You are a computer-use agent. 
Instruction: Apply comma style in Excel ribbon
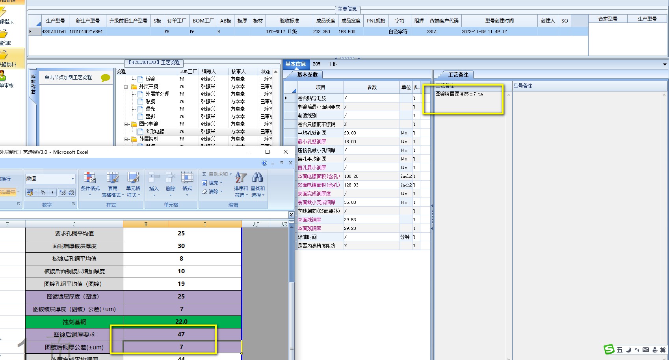(x=52, y=192)
